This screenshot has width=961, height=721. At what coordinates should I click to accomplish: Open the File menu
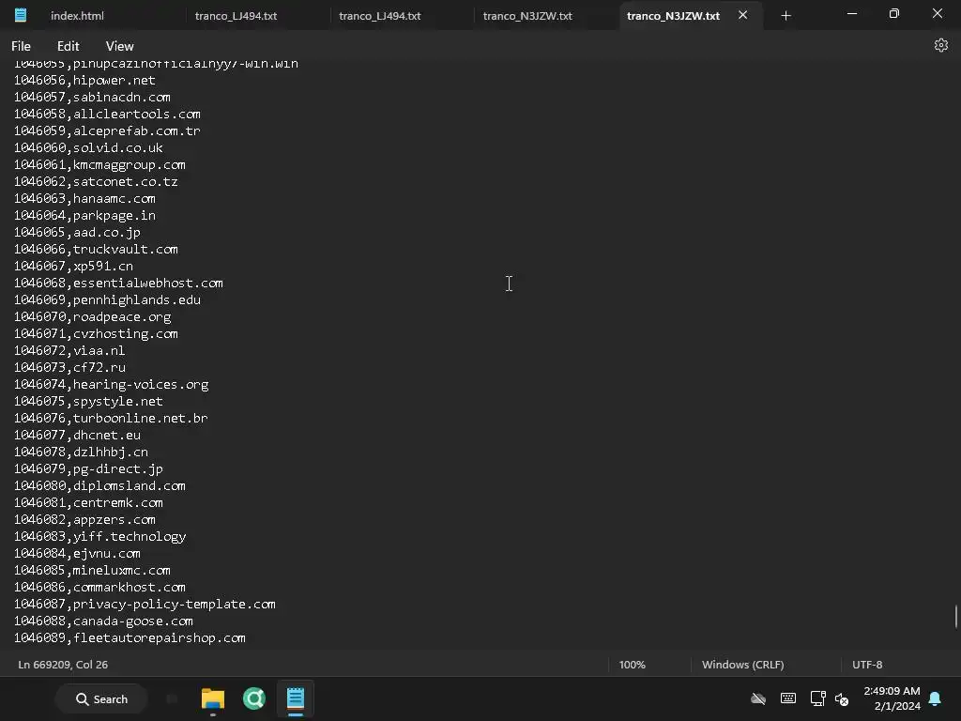click(x=21, y=46)
